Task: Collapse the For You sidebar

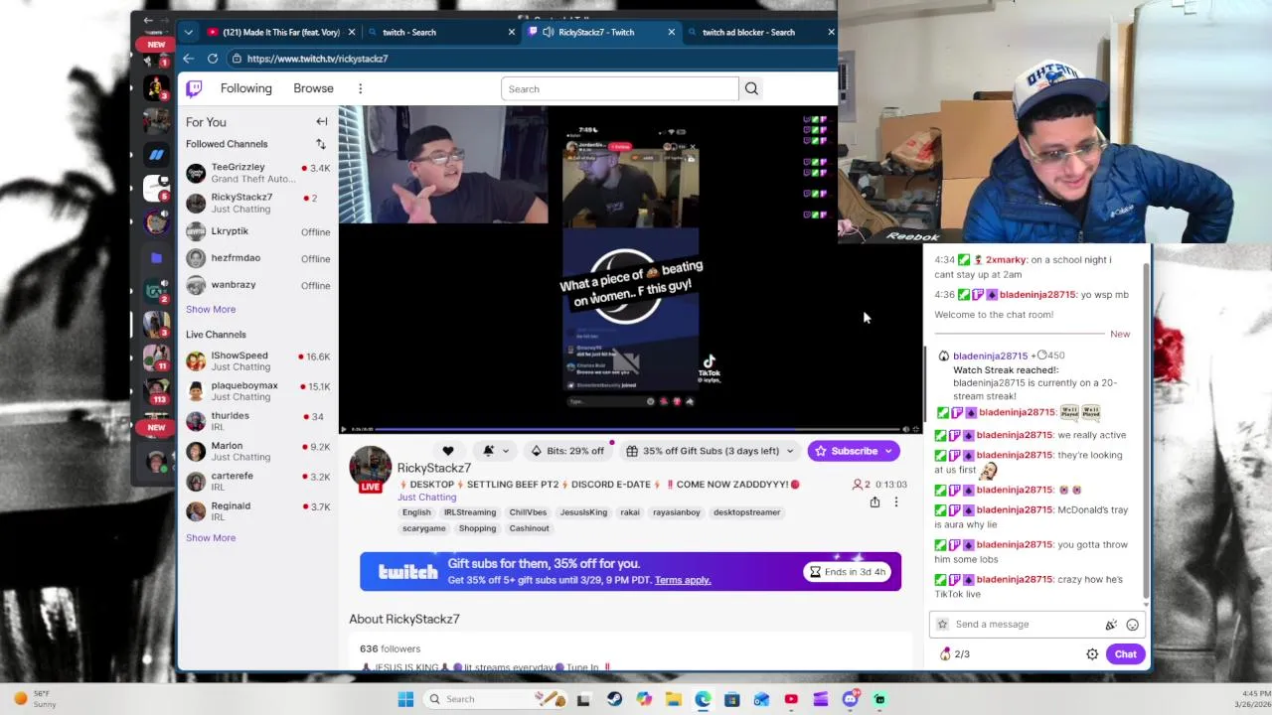Action: coord(322,122)
